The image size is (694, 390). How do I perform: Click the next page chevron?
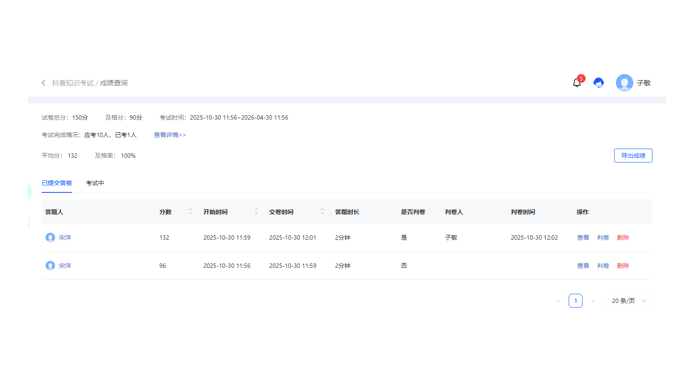(x=593, y=300)
